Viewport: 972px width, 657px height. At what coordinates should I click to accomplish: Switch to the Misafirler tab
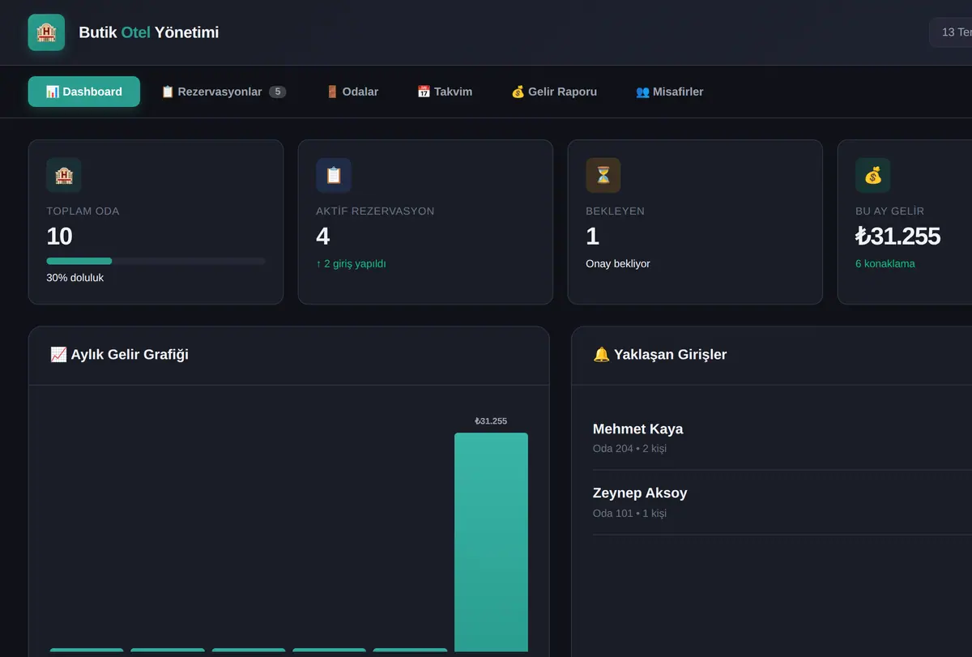click(670, 92)
